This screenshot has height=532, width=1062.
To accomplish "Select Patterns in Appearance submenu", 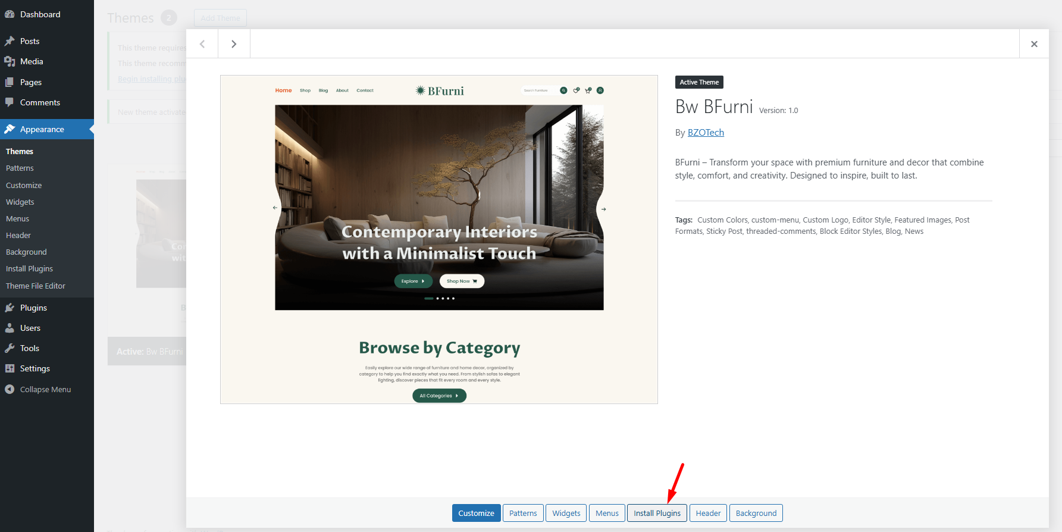I will click(x=20, y=168).
